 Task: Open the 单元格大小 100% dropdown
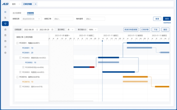click(x=93, y=29)
